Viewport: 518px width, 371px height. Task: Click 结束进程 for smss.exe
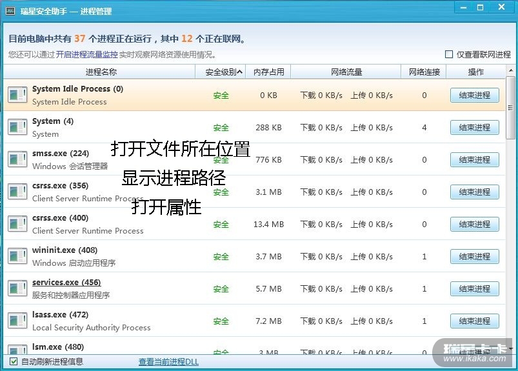pos(474,160)
